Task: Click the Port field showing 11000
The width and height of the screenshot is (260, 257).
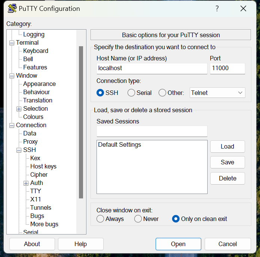Action: (227, 68)
